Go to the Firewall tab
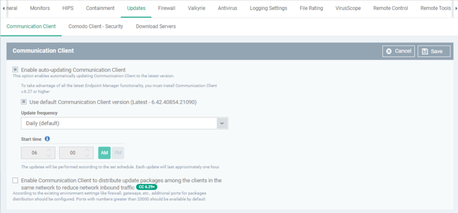This screenshot has height=213, width=458. pyautogui.click(x=167, y=8)
